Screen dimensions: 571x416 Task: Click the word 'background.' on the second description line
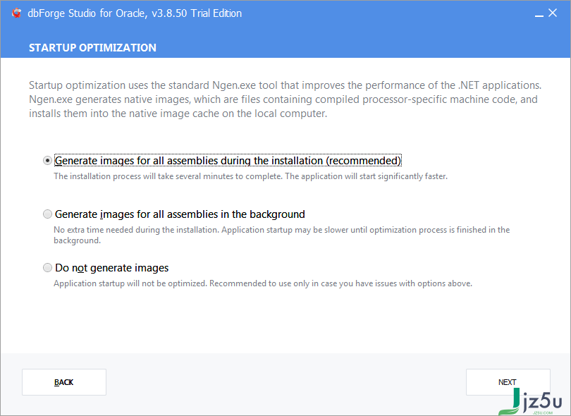[x=78, y=240]
